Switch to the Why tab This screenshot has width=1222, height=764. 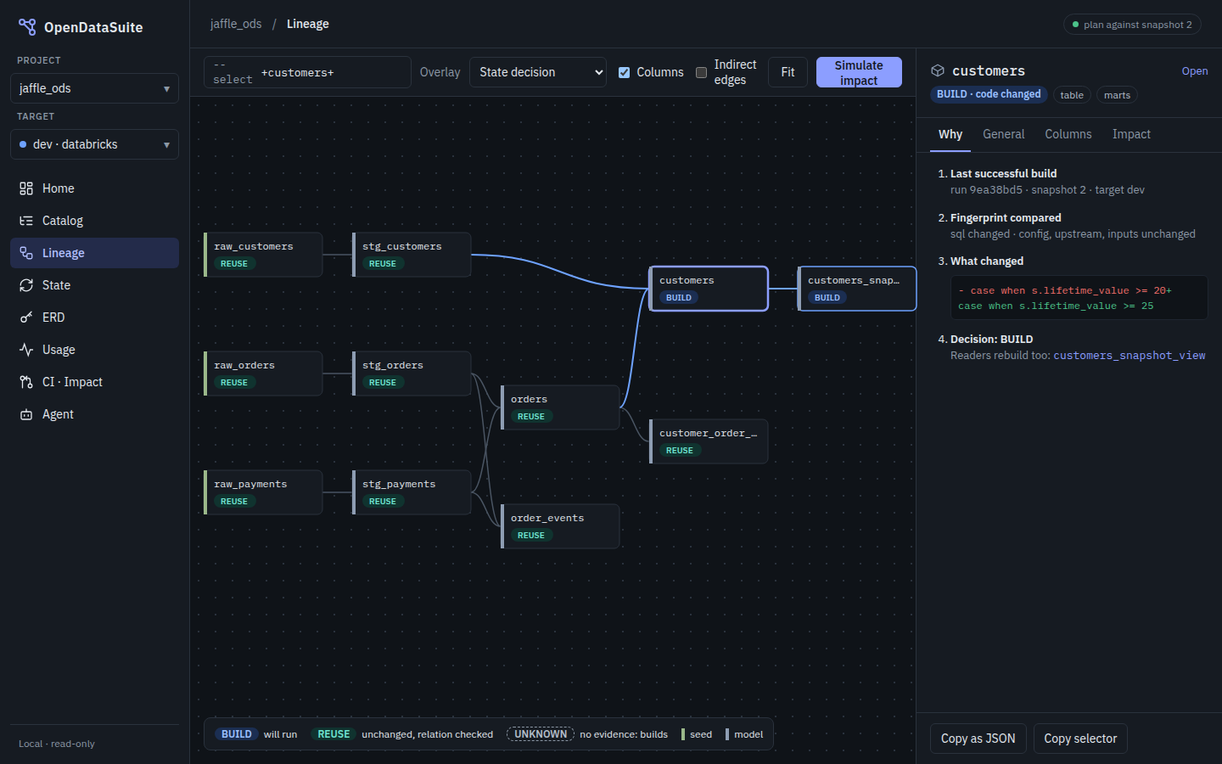[950, 134]
